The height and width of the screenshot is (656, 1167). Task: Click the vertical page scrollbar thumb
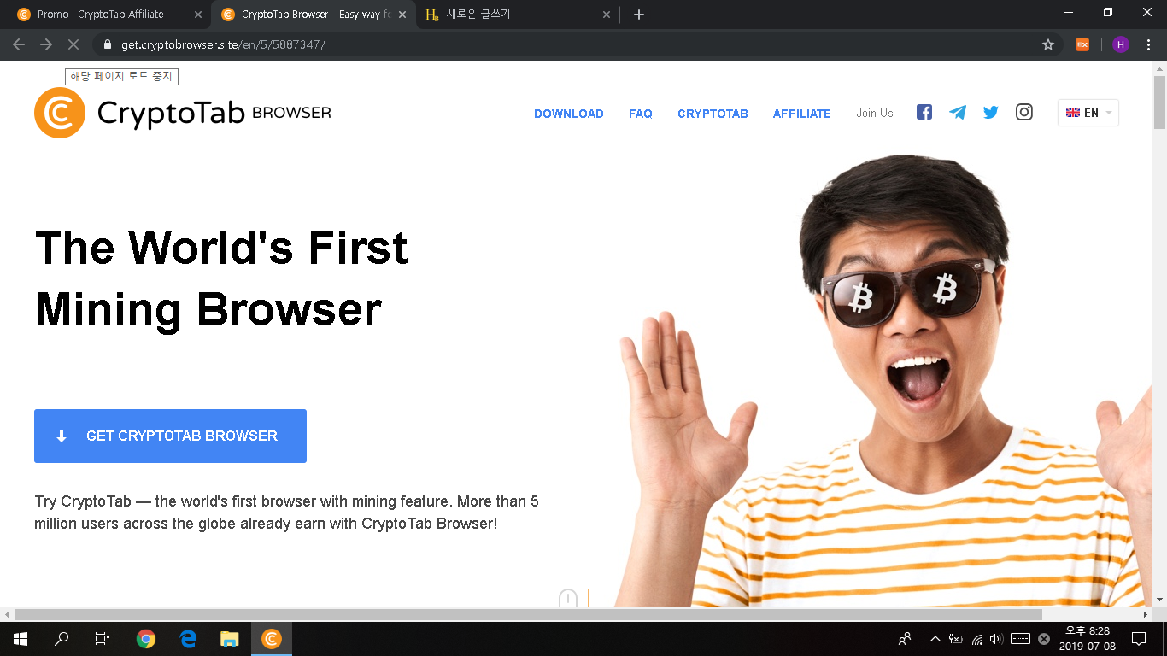coord(1159,102)
